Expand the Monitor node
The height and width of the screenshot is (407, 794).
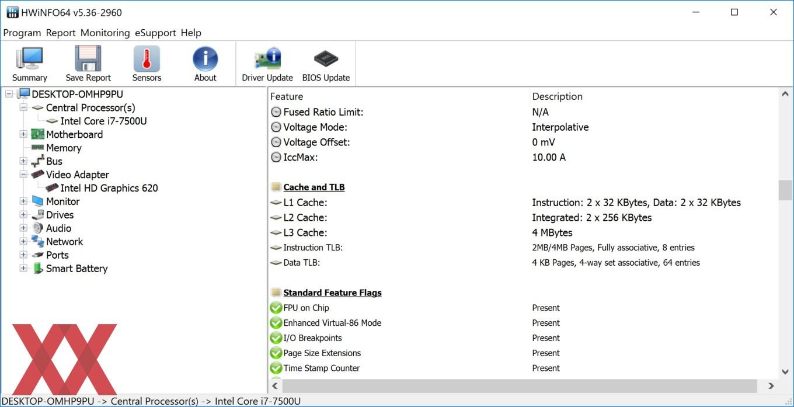click(23, 201)
